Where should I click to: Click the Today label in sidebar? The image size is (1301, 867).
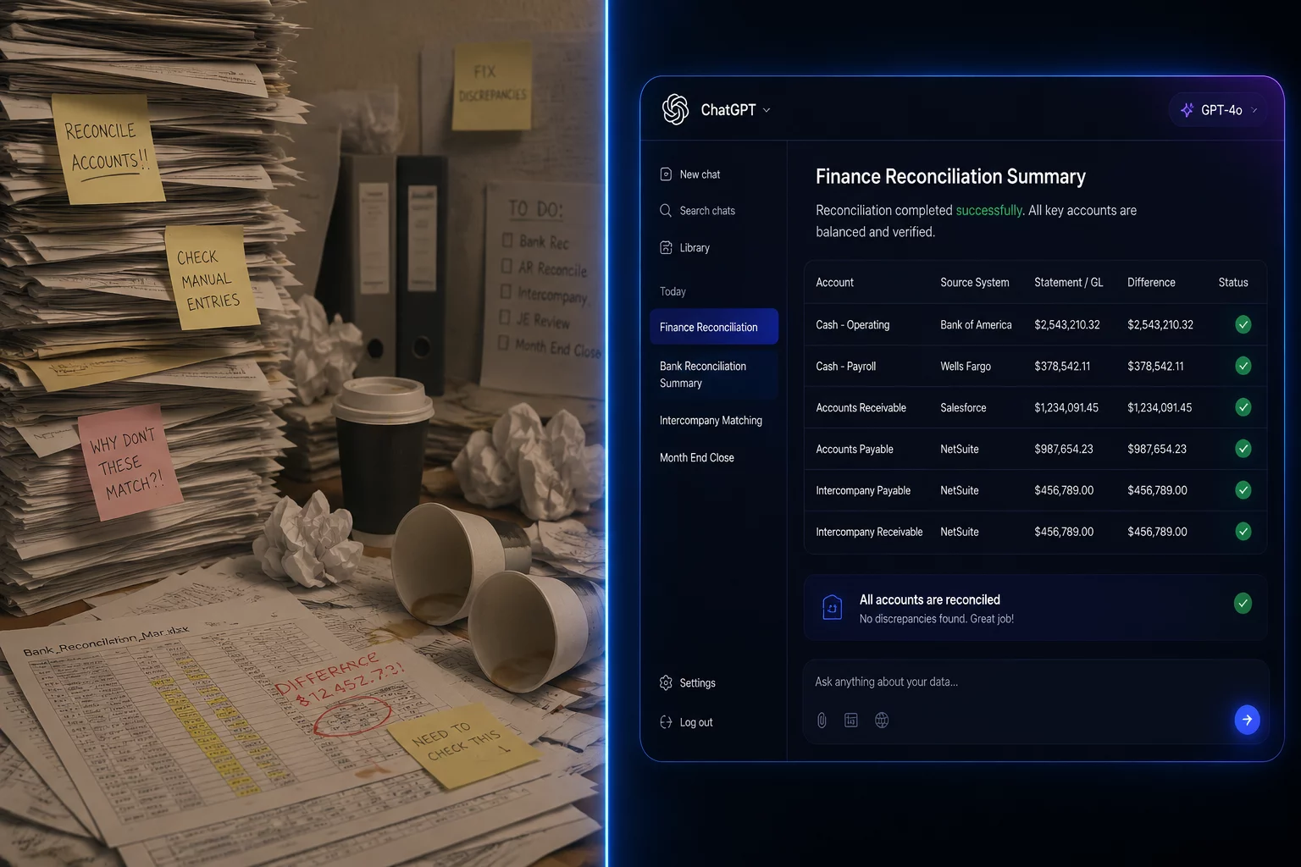coord(673,292)
